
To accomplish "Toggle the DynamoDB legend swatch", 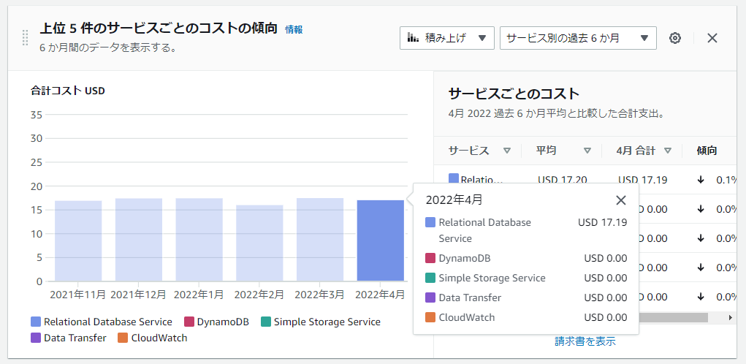I will (189, 322).
